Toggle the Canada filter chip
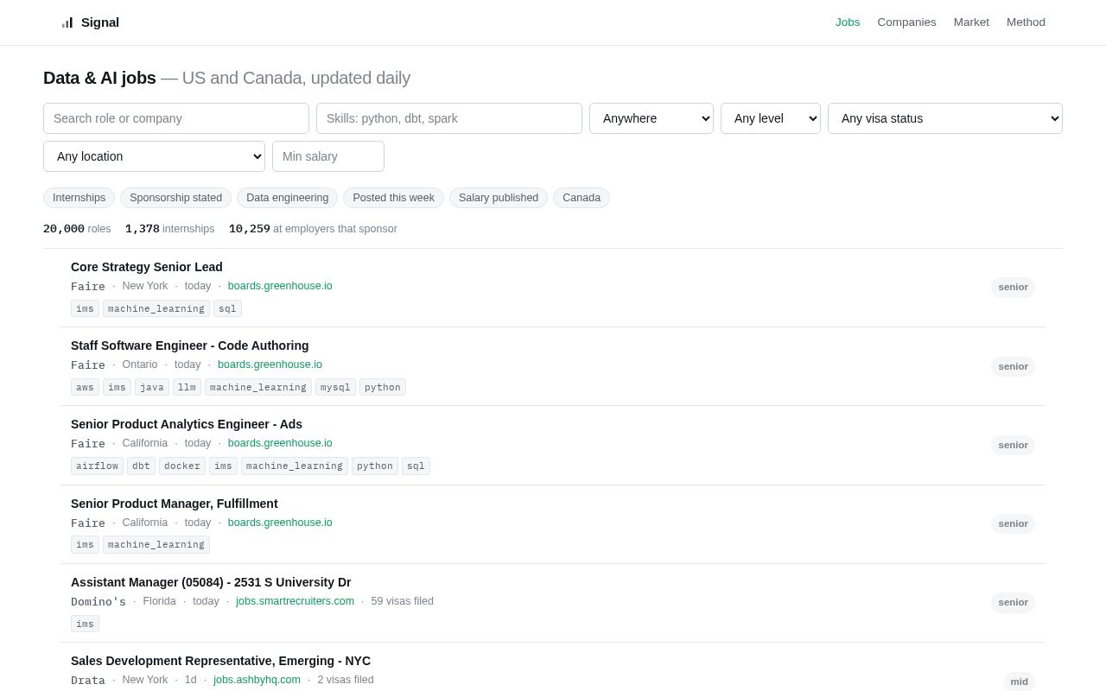The height and width of the screenshot is (691, 1106). [x=582, y=198]
